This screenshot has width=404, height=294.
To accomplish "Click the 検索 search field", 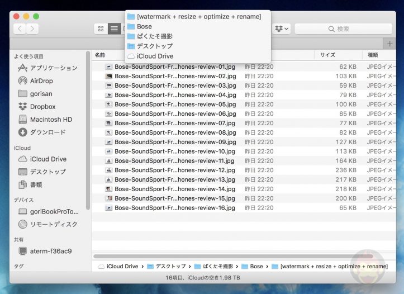I will tap(344, 29).
